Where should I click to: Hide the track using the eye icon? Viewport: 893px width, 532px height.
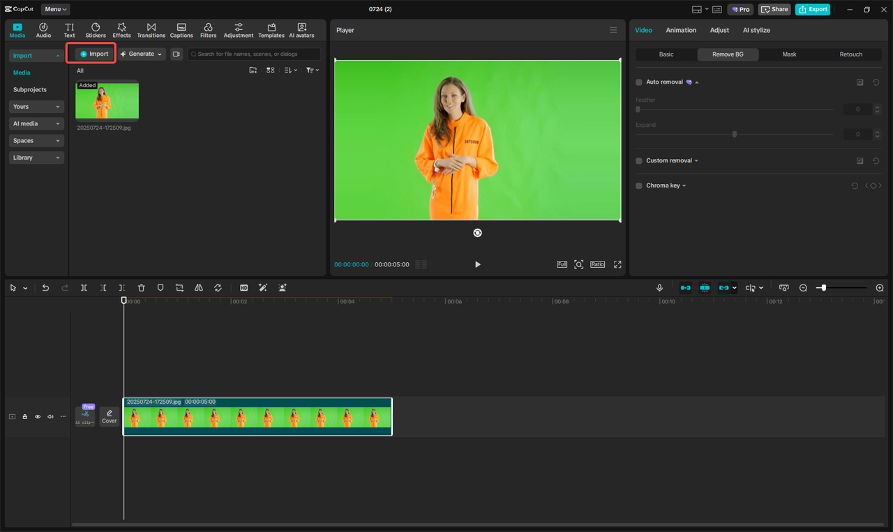pos(38,417)
